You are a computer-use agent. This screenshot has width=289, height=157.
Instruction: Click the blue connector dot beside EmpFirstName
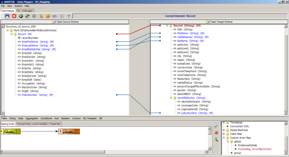point(117,42)
